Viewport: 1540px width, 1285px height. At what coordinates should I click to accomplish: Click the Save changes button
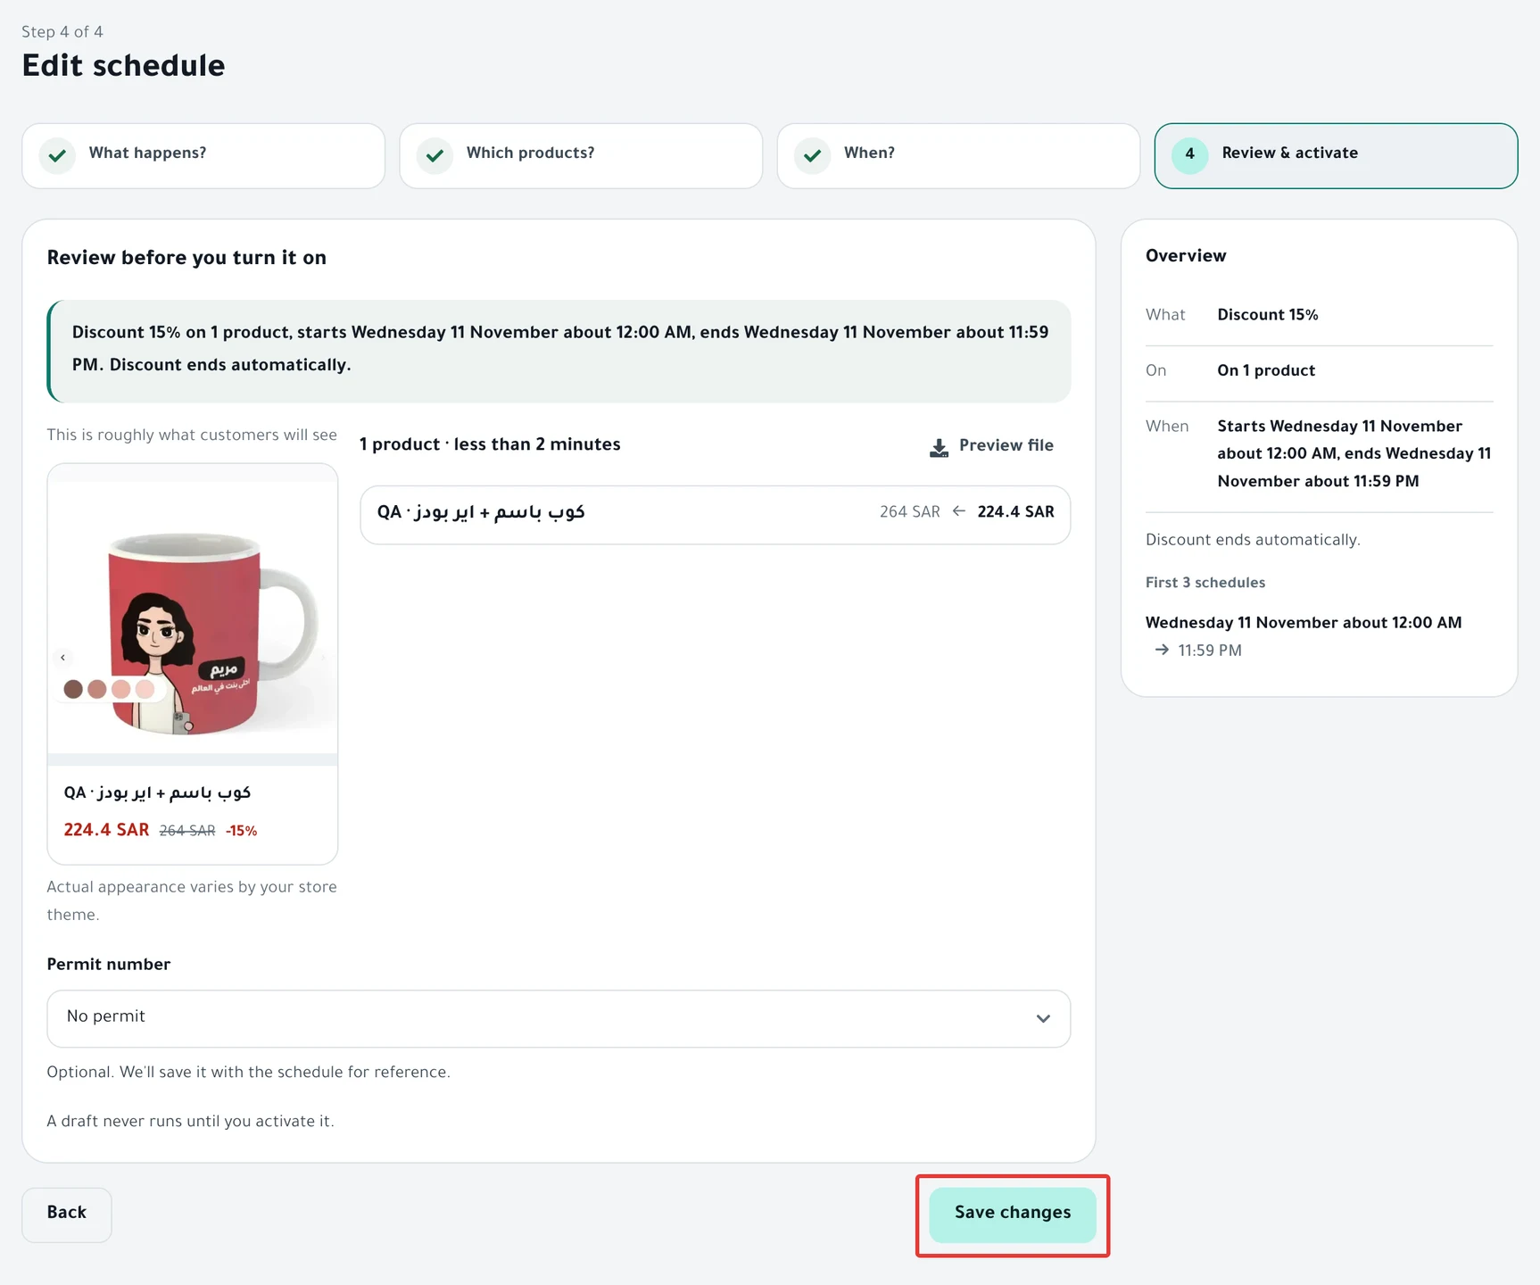pos(1013,1215)
